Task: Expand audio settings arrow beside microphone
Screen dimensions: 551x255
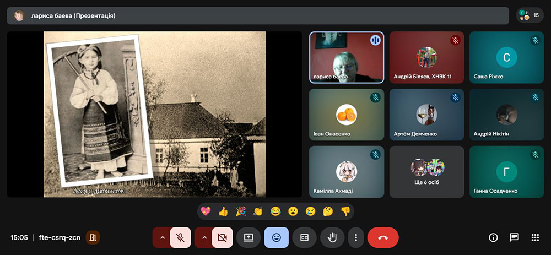Action: pos(162,237)
